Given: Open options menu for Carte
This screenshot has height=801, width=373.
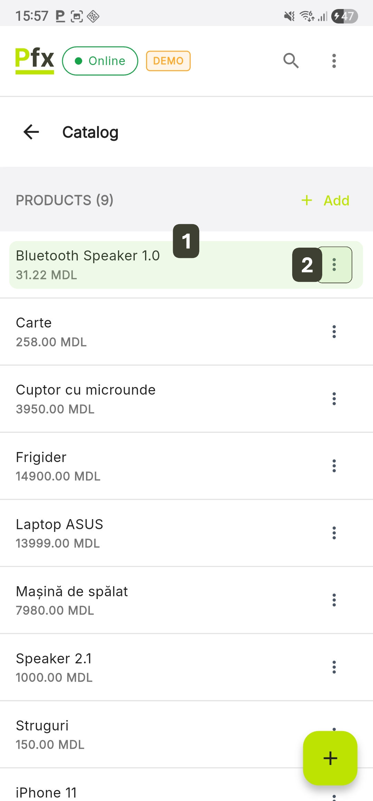Looking at the screenshot, I should click(334, 332).
